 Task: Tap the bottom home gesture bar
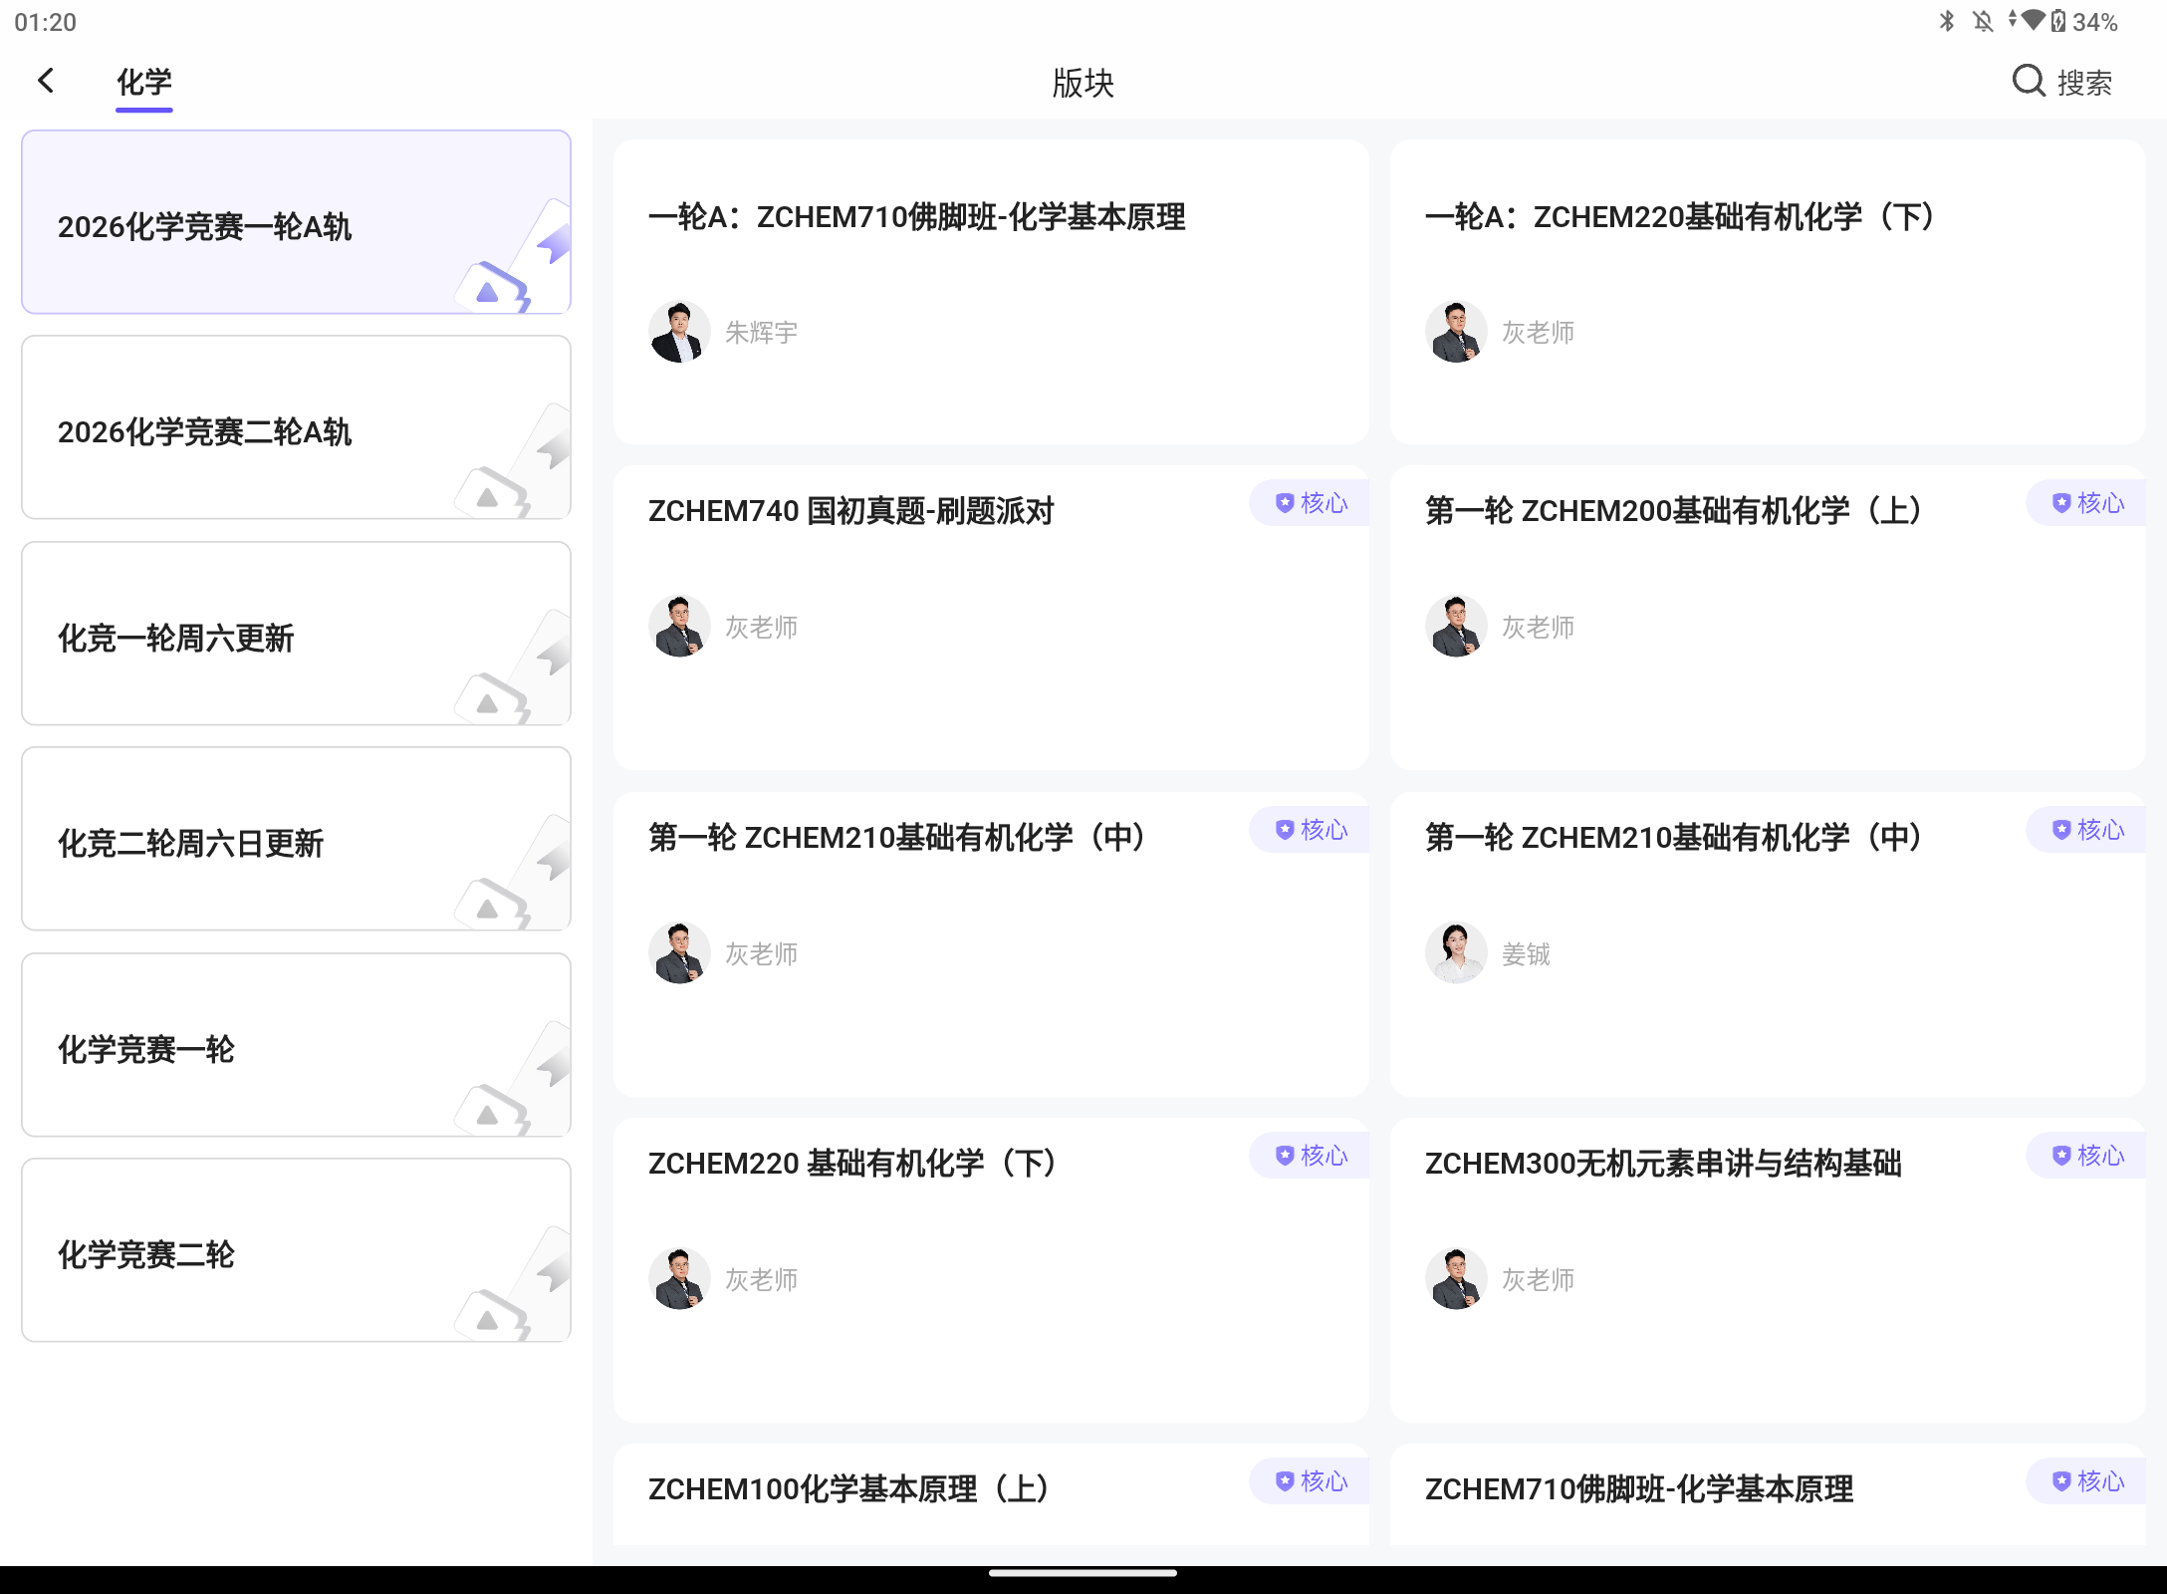(x=1083, y=1574)
